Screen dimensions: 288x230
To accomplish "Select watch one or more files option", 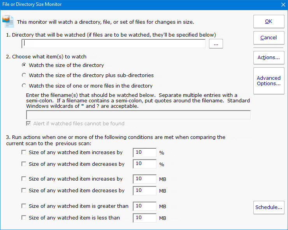I will click(24, 86).
